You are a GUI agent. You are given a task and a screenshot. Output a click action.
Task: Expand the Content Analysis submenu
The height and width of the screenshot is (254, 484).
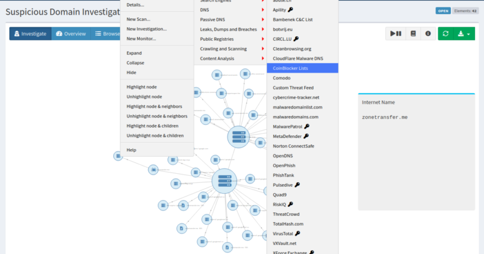218,58
